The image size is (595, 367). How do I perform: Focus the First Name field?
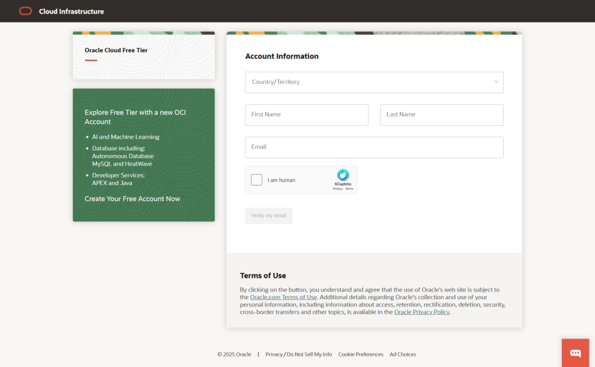306,115
